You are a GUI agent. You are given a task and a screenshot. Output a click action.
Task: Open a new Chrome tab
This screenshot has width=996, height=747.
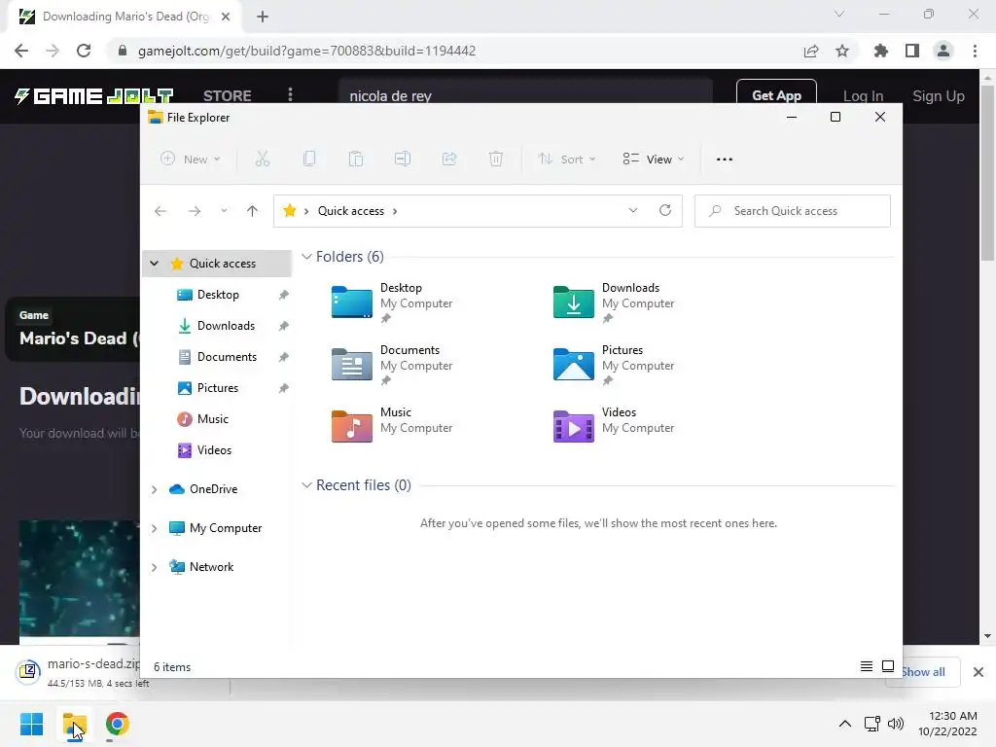pyautogui.click(x=263, y=18)
